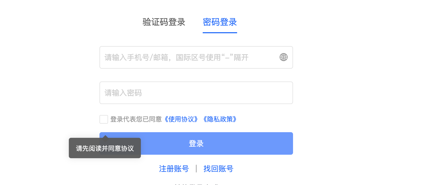
Task: Open the globe international region icon
Action: [284, 57]
